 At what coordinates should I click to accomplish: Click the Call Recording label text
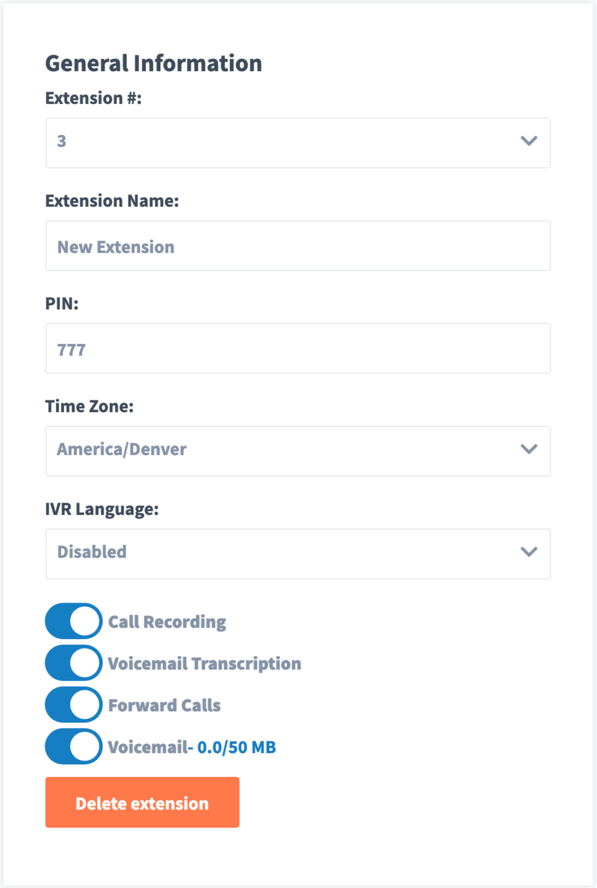point(167,621)
